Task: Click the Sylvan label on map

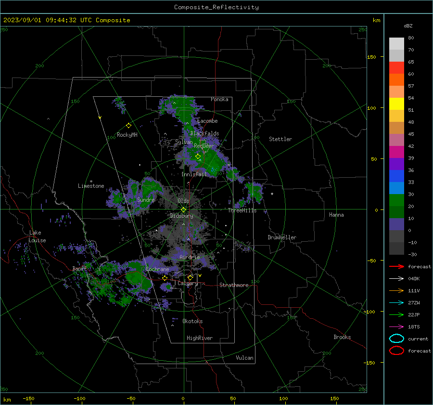Action: coord(184,143)
